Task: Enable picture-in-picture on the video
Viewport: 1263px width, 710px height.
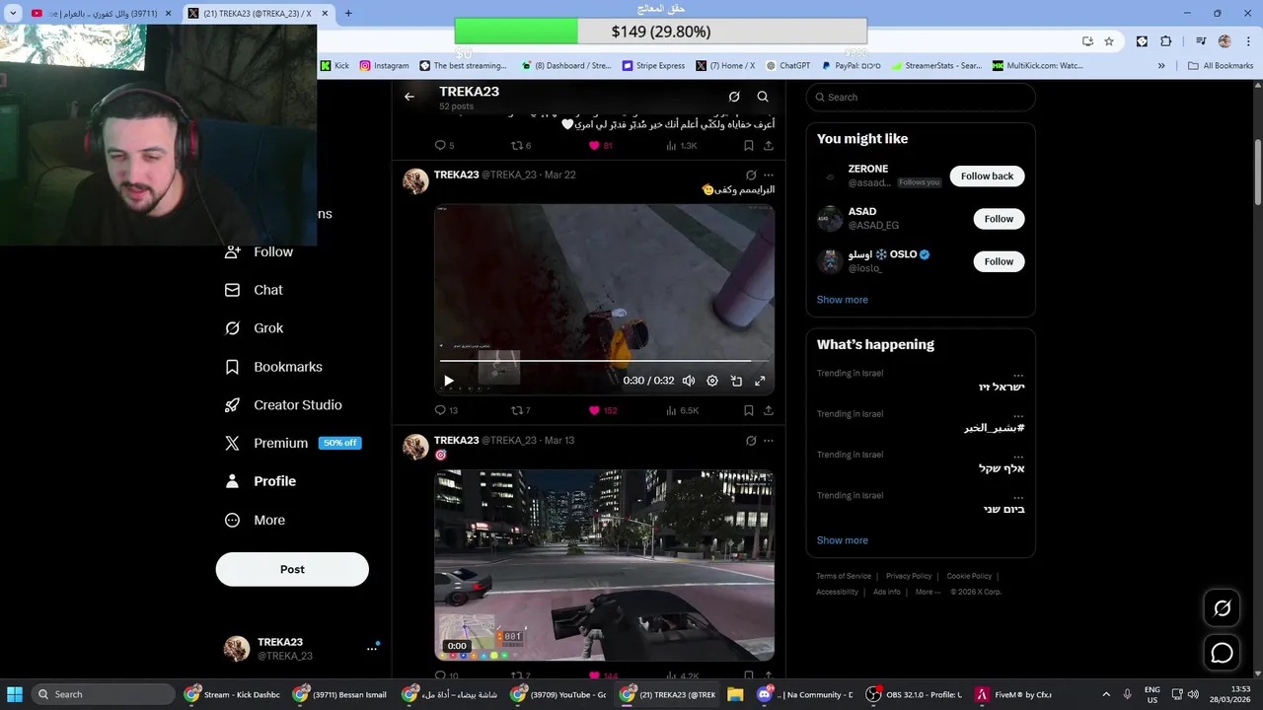Action: pos(736,381)
